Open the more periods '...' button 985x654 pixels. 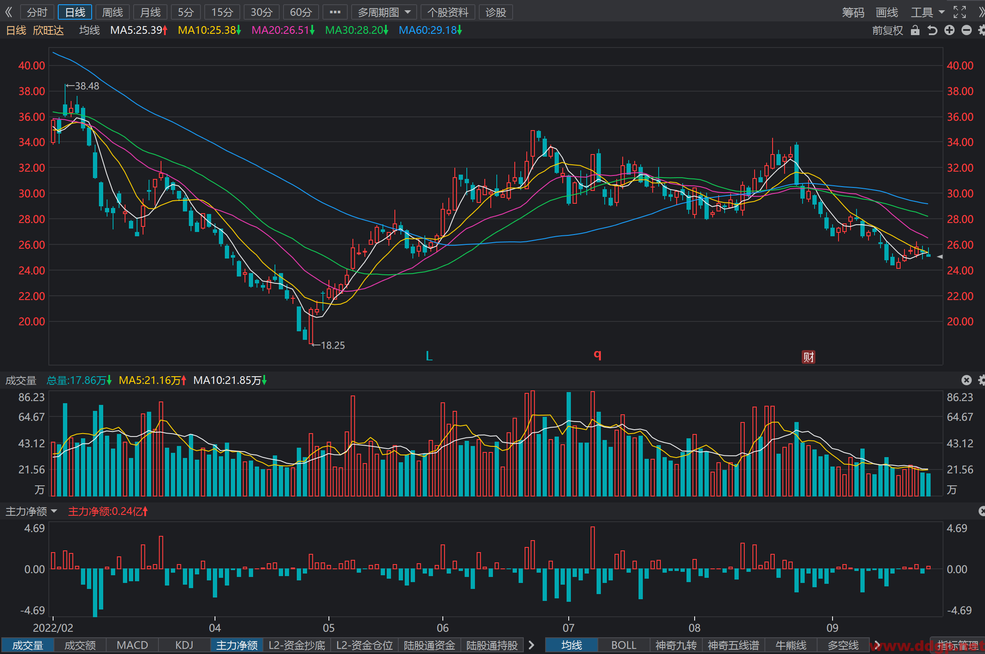coord(335,12)
